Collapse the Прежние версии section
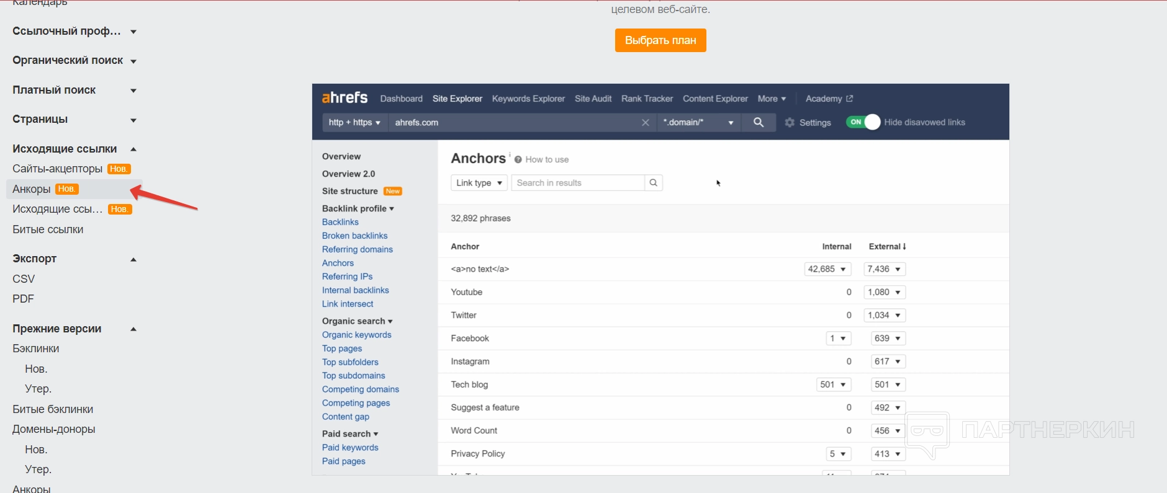This screenshot has width=1167, height=493. (133, 329)
